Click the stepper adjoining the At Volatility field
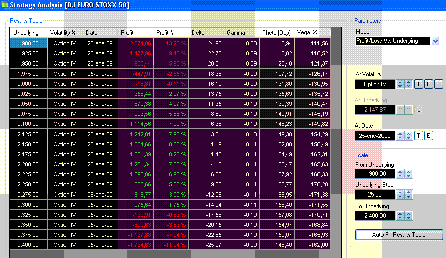 400,84
